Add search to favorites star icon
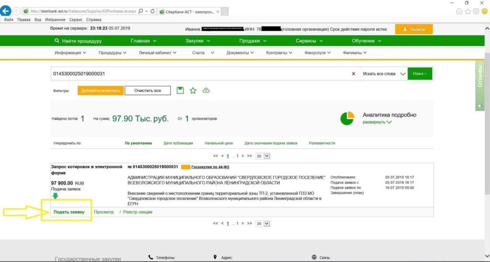Viewport: 490px width, 262px height. coord(193,90)
